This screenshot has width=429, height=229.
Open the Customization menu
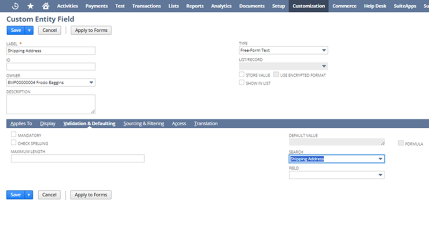pyautogui.click(x=308, y=6)
